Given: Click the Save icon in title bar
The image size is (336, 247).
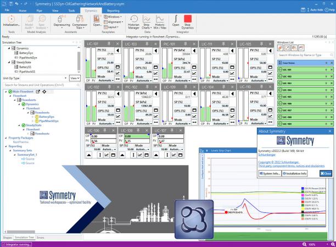Looking at the screenshot, I should (x=11, y=4).
